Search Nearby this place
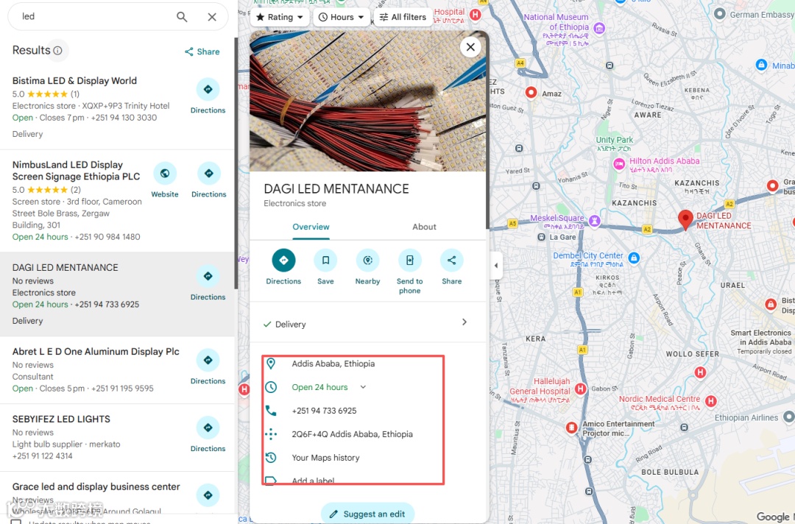This screenshot has width=795, height=524. tap(367, 267)
